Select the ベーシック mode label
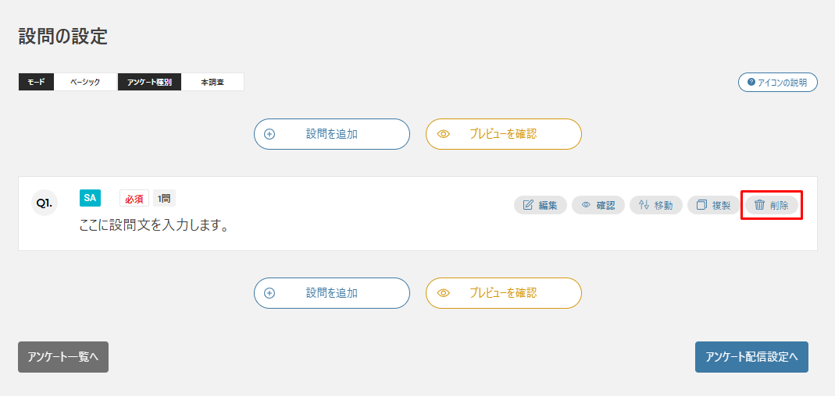This screenshot has width=835, height=396. tap(85, 83)
